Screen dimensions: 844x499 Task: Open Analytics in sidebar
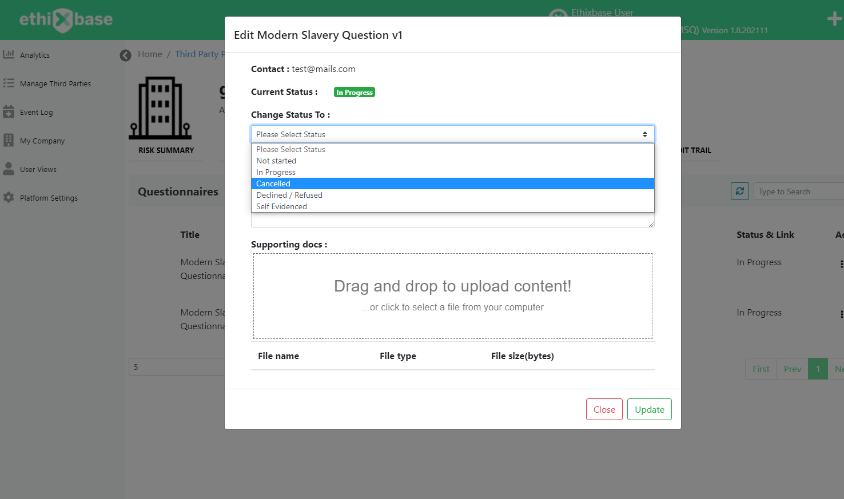tap(35, 55)
